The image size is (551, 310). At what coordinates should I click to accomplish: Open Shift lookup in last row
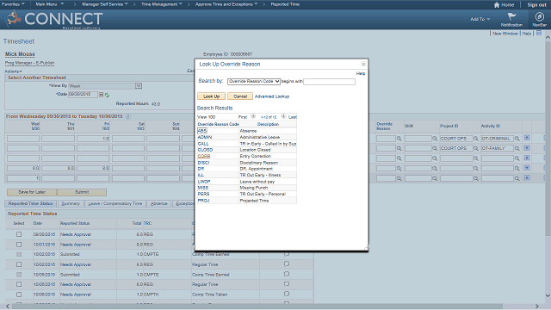point(435,179)
